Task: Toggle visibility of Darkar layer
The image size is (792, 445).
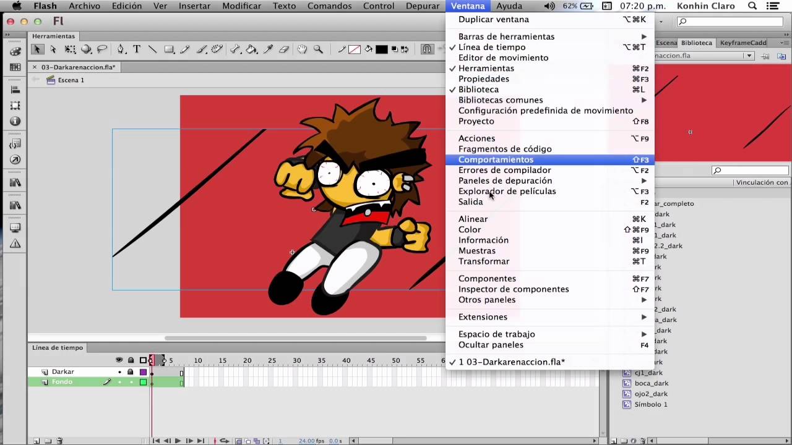Action: 119,372
